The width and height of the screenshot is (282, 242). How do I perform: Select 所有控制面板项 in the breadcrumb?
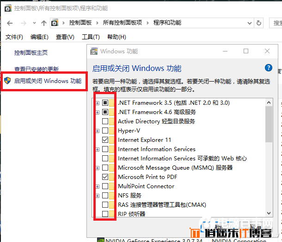coord(123,23)
